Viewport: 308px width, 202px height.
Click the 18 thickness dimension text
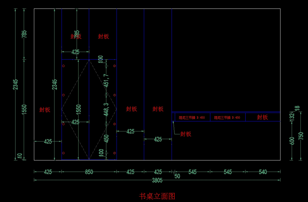tap(297, 108)
